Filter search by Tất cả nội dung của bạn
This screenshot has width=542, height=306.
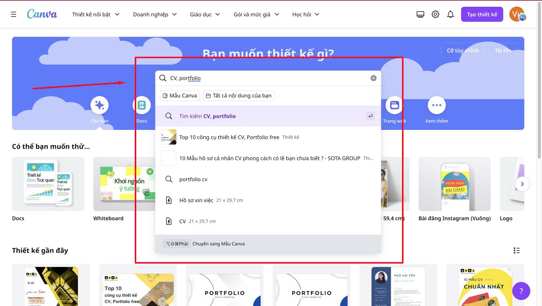(239, 96)
